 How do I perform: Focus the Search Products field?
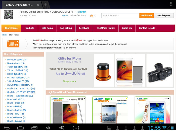point(120,16)
